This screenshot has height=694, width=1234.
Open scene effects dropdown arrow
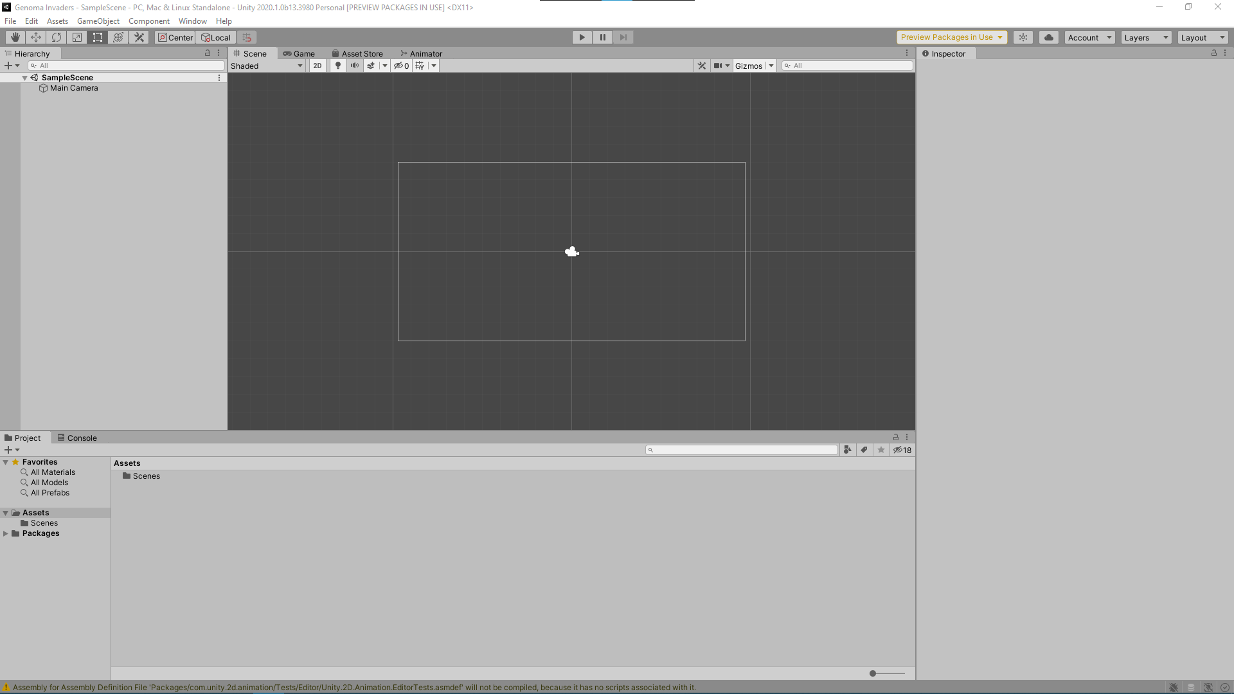pos(385,66)
